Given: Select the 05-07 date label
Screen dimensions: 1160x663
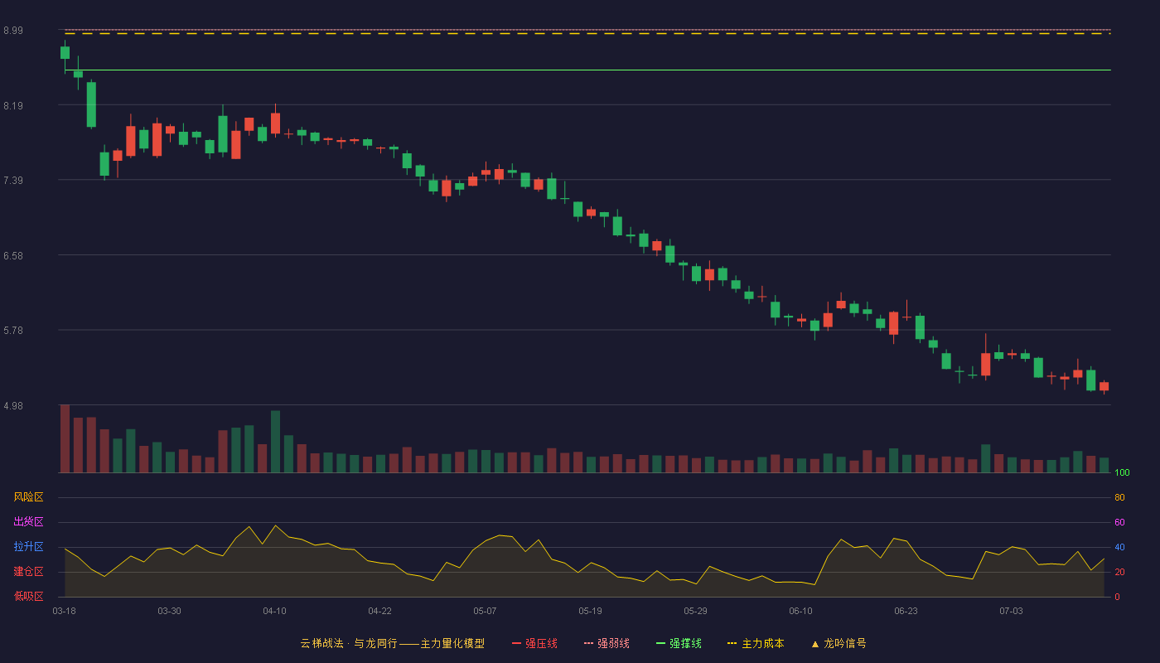Looking at the screenshot, I should [485, 611].
